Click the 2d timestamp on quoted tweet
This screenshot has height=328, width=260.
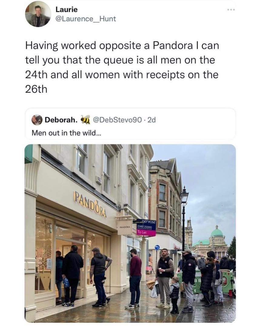pyautogui.click(x=152, y=120)
